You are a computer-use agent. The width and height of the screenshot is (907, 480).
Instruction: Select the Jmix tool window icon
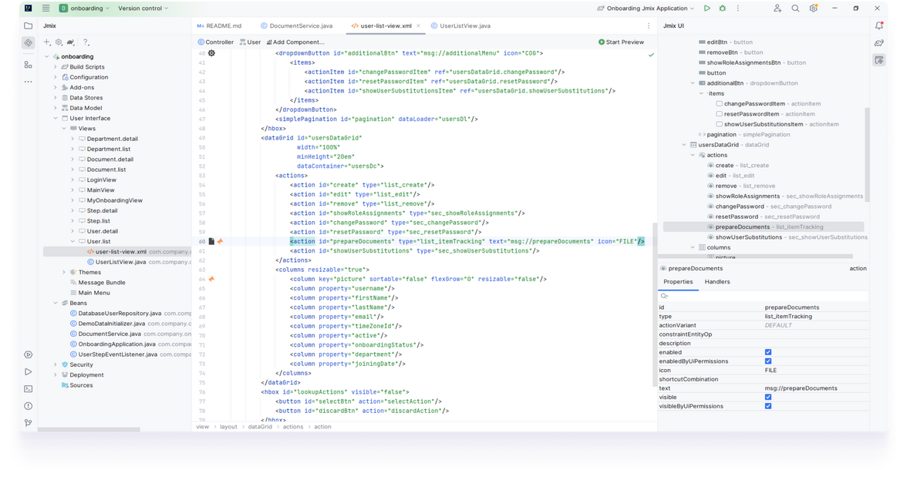(28, 42)
